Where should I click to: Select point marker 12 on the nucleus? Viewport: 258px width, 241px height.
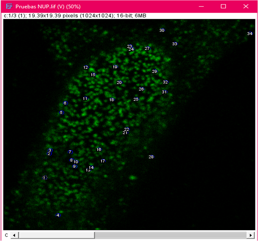click(85, 67)
